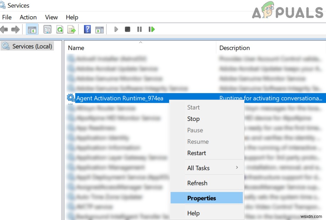Open the View menu
The height and width of the screenshot is (220, 326).
(52, 17)
